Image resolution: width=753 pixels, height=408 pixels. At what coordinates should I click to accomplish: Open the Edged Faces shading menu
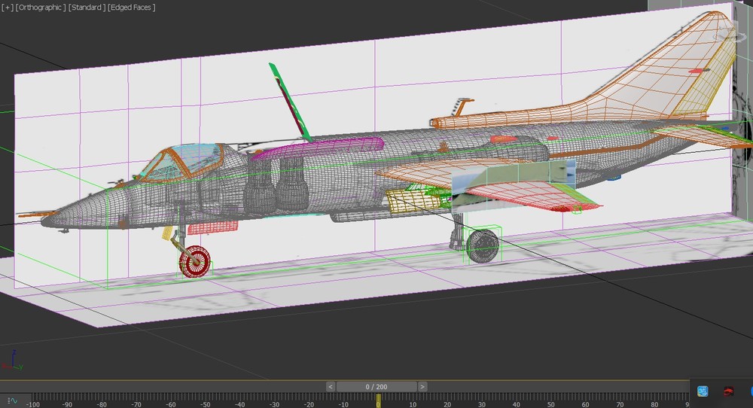point(132,8)
